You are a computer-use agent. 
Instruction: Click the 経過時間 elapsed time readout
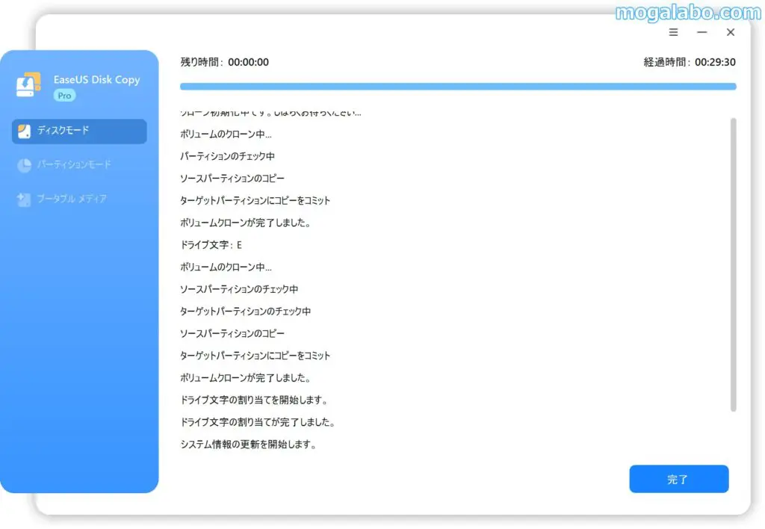[689, 63]
